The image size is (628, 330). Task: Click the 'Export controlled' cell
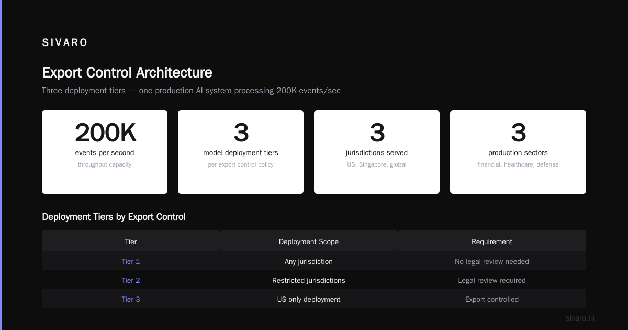[492, 299]
